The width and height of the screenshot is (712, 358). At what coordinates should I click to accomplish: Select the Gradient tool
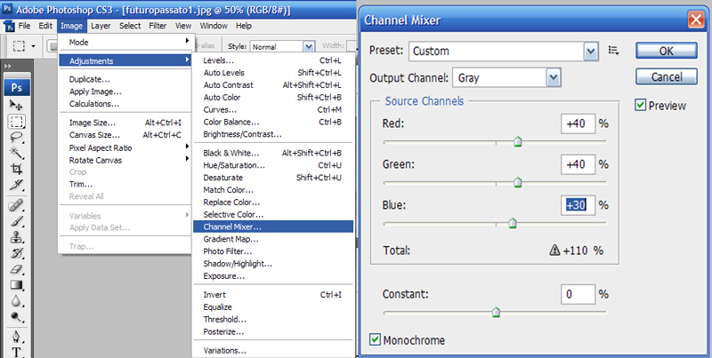click(16, 285)
